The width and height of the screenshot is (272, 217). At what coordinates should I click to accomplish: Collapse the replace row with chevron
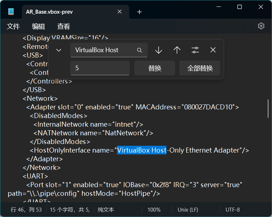click(x=59, y=50)
